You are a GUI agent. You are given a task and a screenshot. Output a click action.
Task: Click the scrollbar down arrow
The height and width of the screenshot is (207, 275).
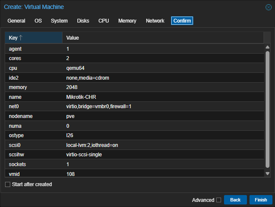click(267, 174)
